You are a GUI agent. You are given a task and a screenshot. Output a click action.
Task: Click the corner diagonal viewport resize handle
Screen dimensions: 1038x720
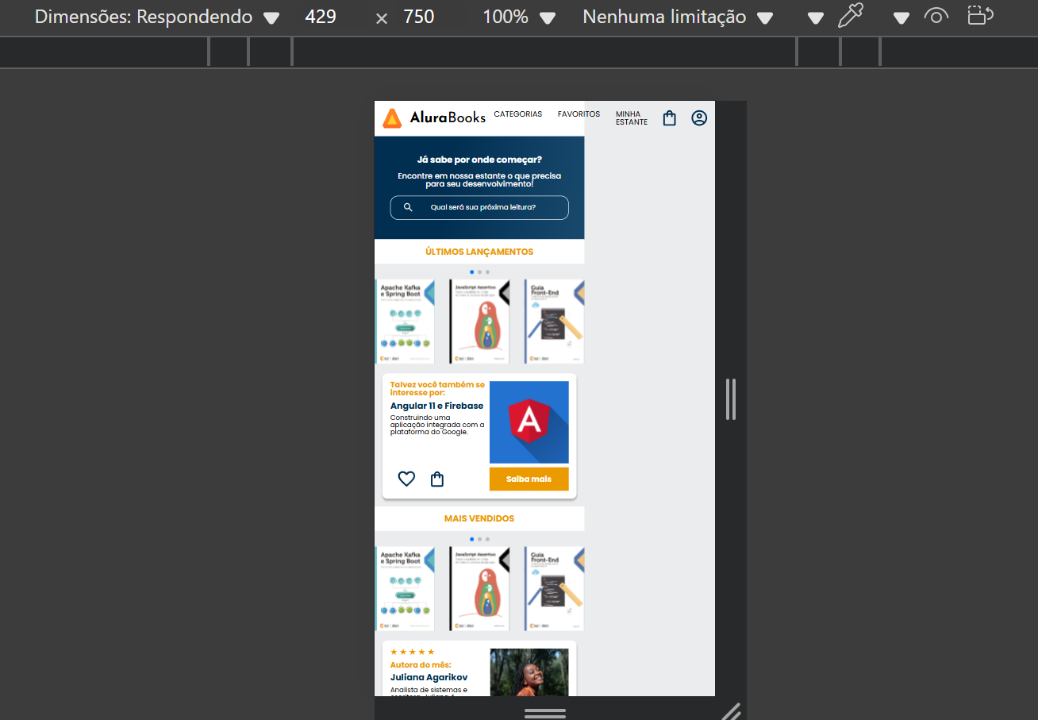732,711
